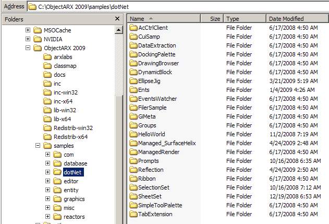Click the DrawingBrowser folder icon
This screenshot has width=329, height=224.
[x=133, y=63]
